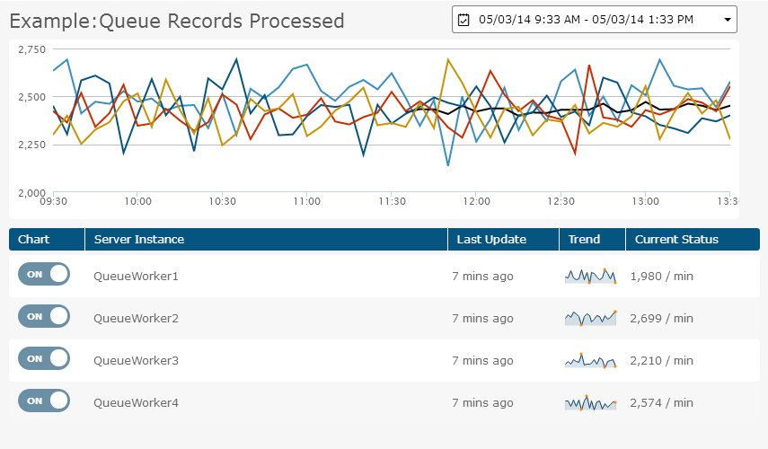Open the QueueWorker3 trend sparkline

tap(591, 360)
